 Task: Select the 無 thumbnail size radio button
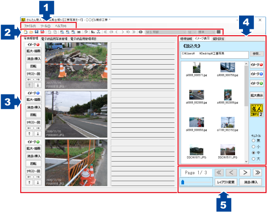[253, 141]
